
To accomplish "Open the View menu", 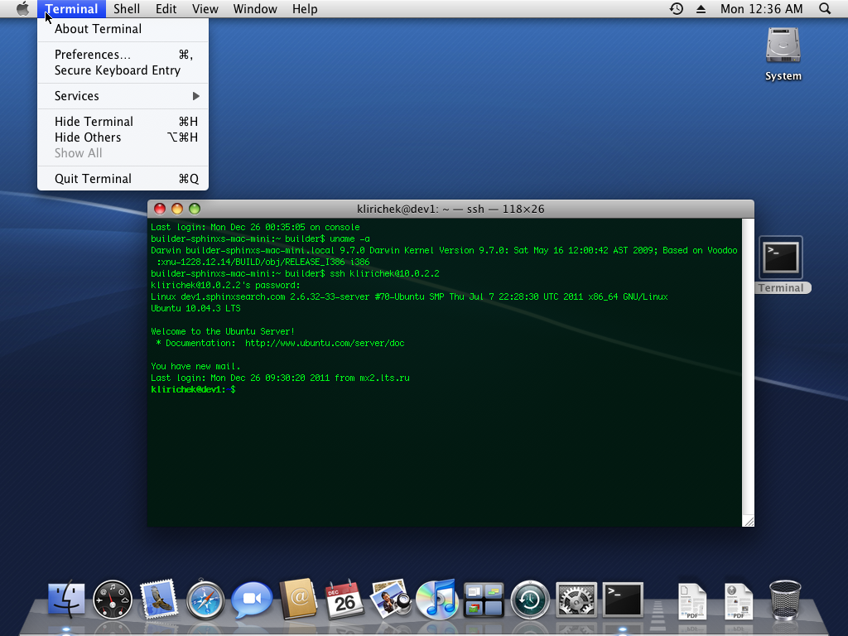I will 205,9.
